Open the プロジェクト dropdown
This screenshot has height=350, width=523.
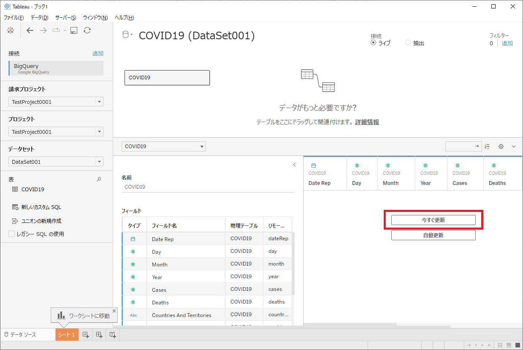point(56,132)
